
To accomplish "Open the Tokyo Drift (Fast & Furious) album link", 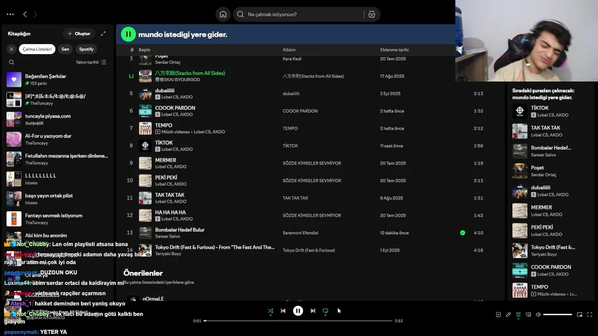I will pos(309,250).
